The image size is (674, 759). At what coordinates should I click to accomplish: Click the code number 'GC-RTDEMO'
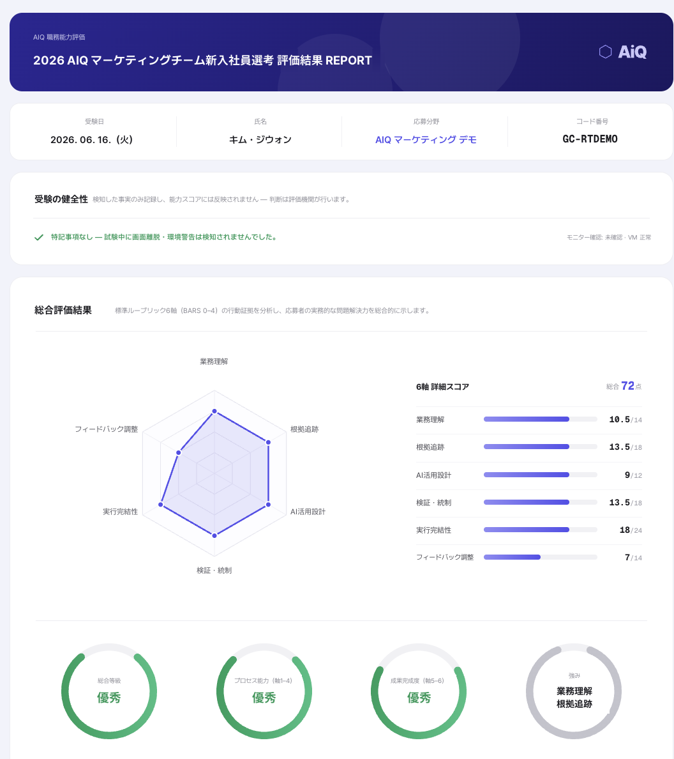pos(590,139)
